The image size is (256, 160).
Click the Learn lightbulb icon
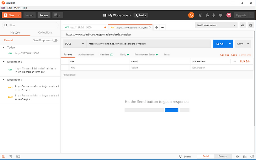coord(180,156)
